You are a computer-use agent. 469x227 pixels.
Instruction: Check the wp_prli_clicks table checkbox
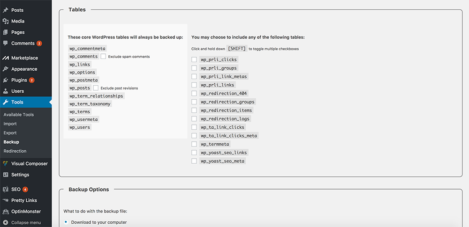pos(194,59)
